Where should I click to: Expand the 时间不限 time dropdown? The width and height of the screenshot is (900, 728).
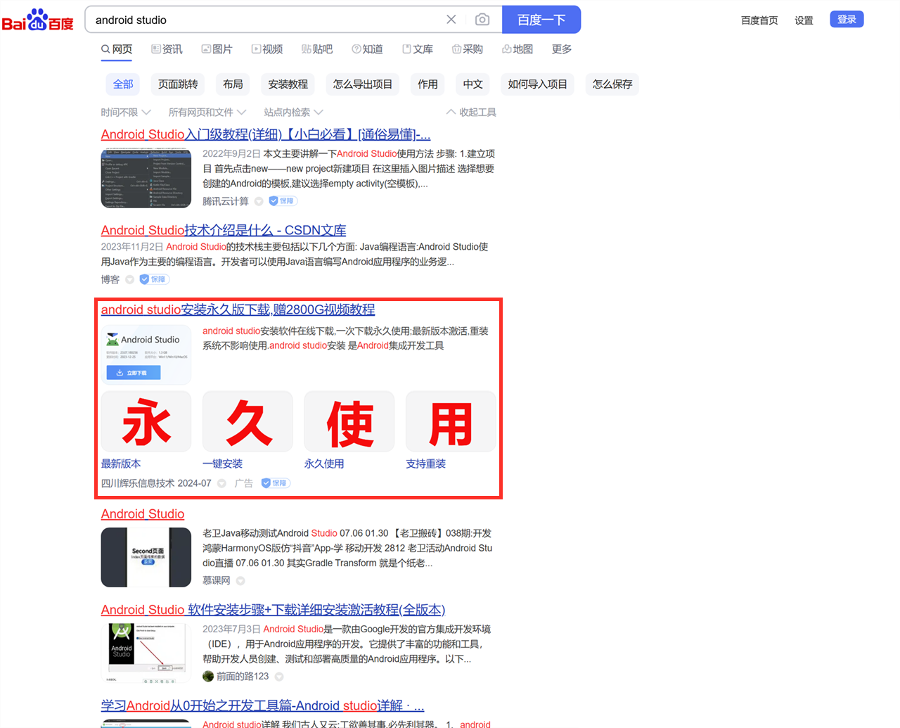click(126, 113)
